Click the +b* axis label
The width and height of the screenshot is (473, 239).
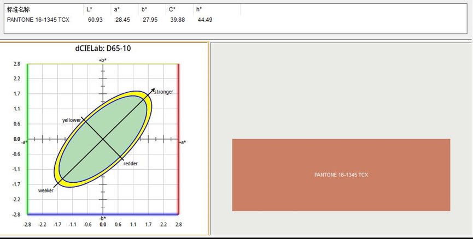103,60
